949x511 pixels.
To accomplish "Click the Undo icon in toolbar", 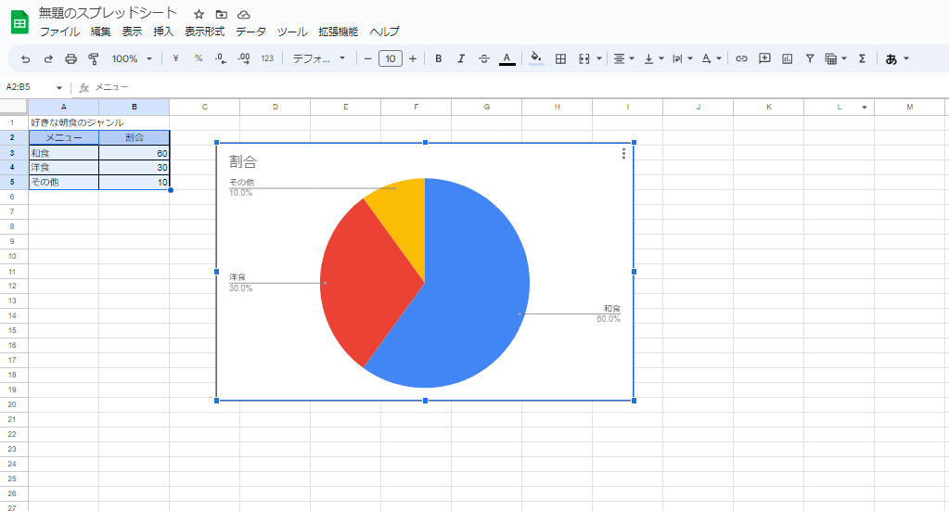I will pyautogui.click(x=25, y=58).
